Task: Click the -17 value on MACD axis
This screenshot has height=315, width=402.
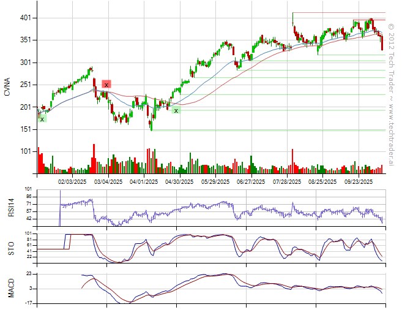Action: (x=26, y=303)
